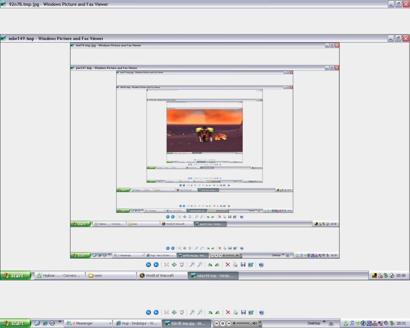410x328 pixels.
Task: Click Copy To floppy icon in 92n7B.tmp.jpg viewer toolbar
Action: pyautogui.click(x=243, y=312)
